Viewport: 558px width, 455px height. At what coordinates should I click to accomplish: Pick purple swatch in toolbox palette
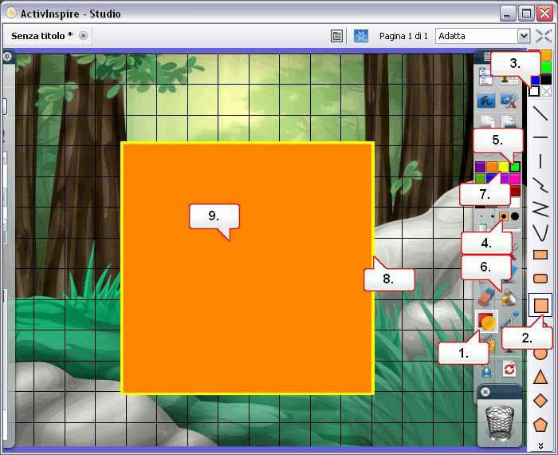pyautogui.click(x=480, y=166)
